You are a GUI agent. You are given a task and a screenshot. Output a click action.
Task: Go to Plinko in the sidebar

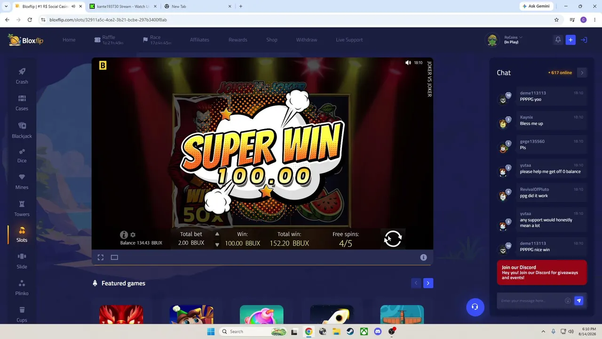[22, 288]
